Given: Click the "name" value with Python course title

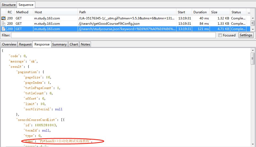Looking at the screenshot, I should [65, 141].
